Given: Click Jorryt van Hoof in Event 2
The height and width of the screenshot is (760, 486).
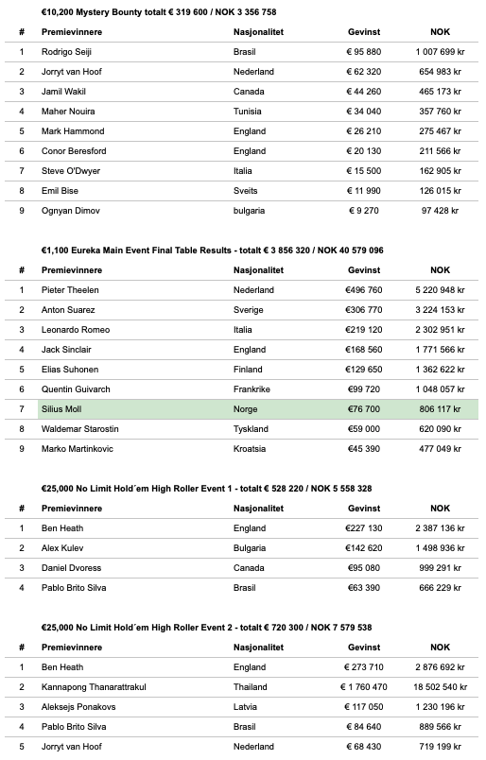Looking at the screenshot, I should click(71, 747).
